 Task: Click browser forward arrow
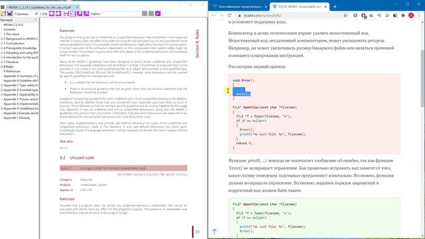point(221,15)
